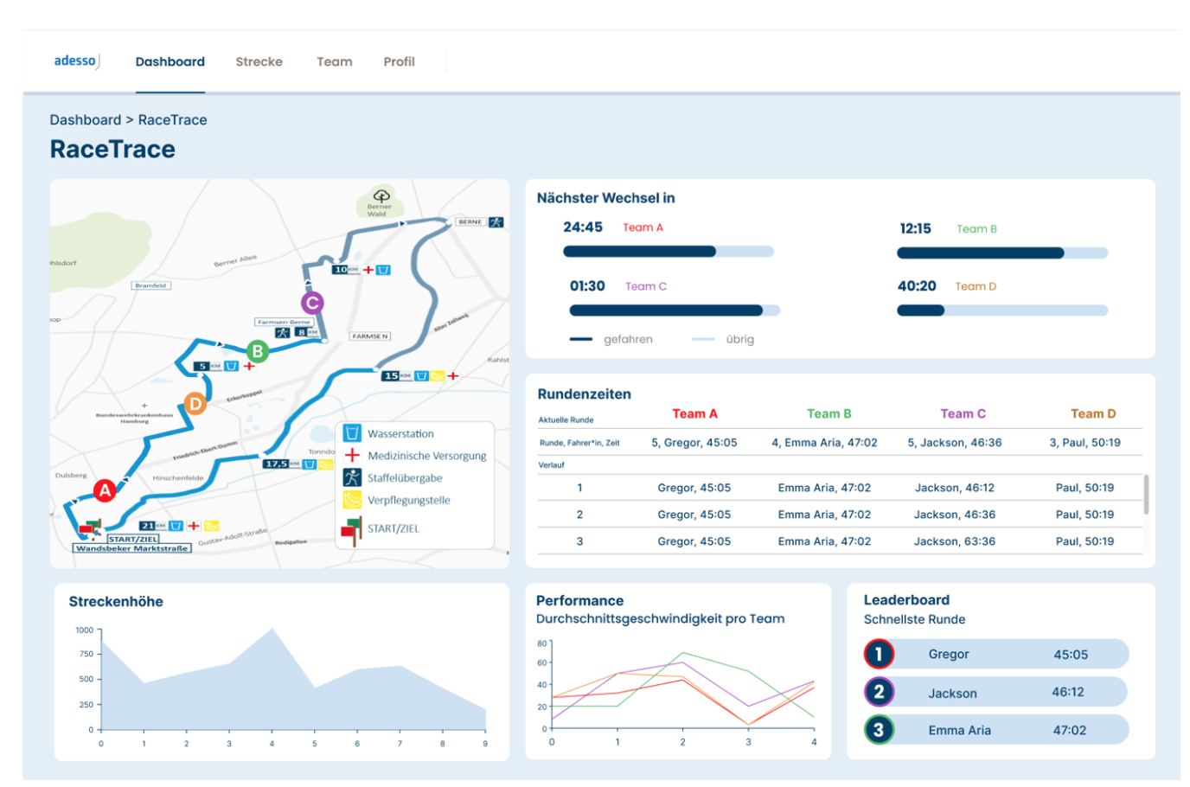This screenshot has height=787, width=1190.
Task: Click the Staffelübergabe runner icon in the legend
Action: [x=352, y=477]
